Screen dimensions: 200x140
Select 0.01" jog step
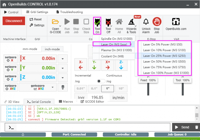point(81,89)
